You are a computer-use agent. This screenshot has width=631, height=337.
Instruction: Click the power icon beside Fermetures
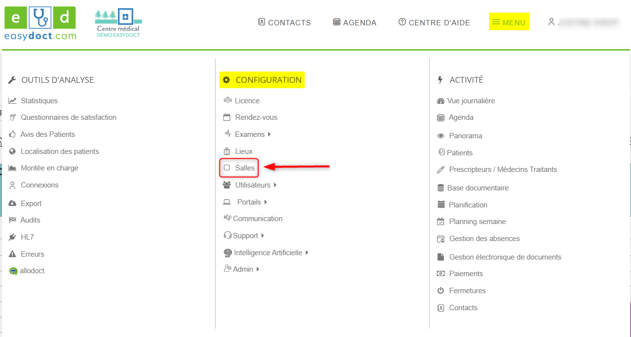(441, 291)
